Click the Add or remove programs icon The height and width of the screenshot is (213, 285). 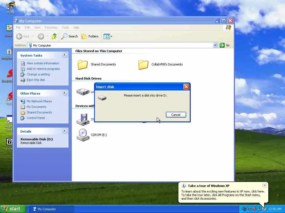tap(23, 69)
